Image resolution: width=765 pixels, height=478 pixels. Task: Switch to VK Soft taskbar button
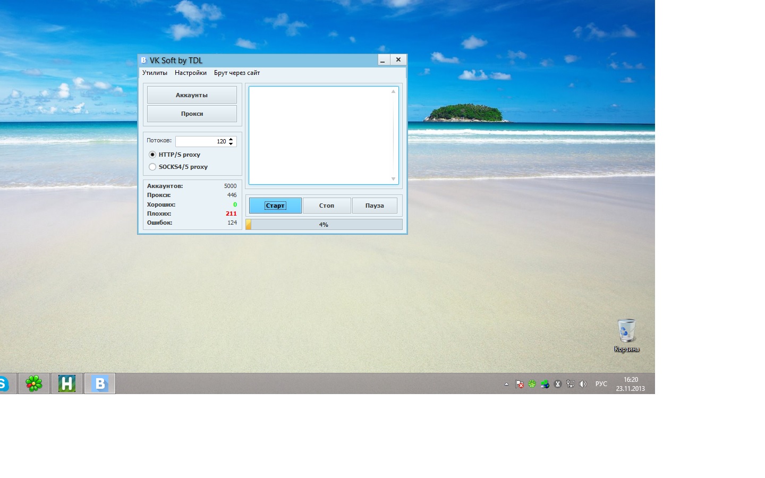(x=100, y=383)
